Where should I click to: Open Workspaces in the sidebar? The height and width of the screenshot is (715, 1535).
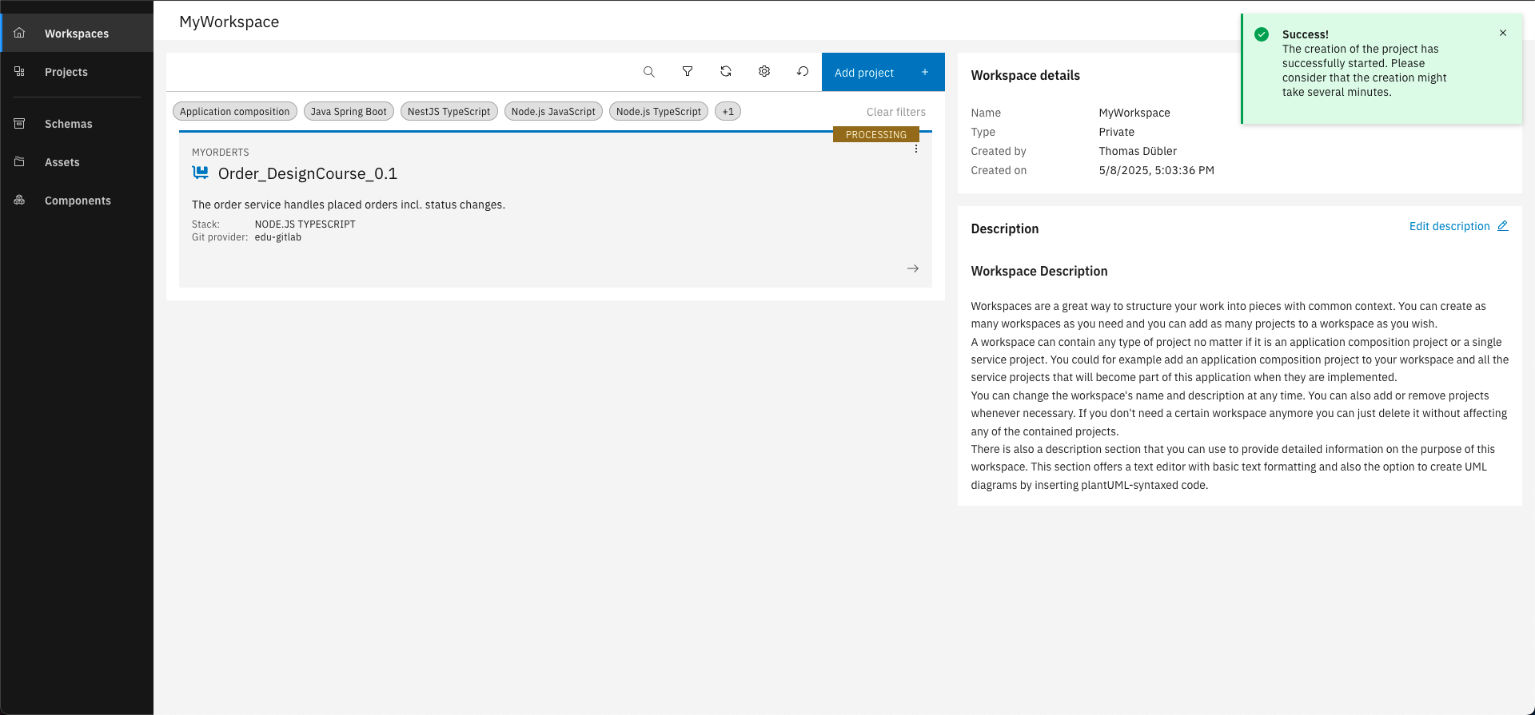pyautogui.click(x=77, y=34)
